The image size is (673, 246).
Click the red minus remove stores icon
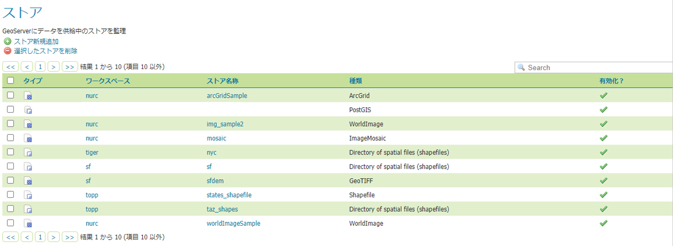[x=7, y=51]
